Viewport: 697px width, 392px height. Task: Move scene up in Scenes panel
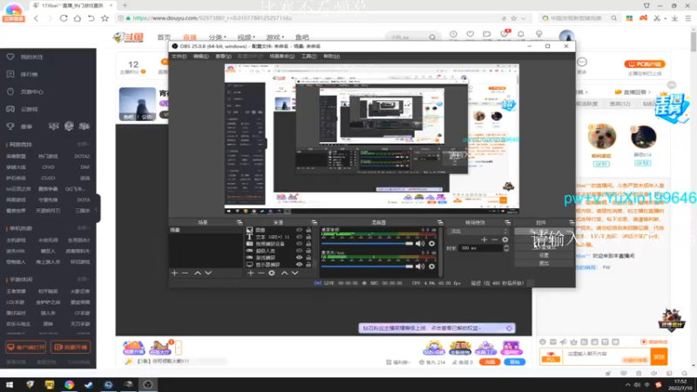[198, 273]
